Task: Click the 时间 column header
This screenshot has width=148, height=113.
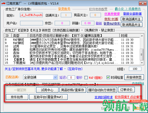Action: (x=130, y=36)
